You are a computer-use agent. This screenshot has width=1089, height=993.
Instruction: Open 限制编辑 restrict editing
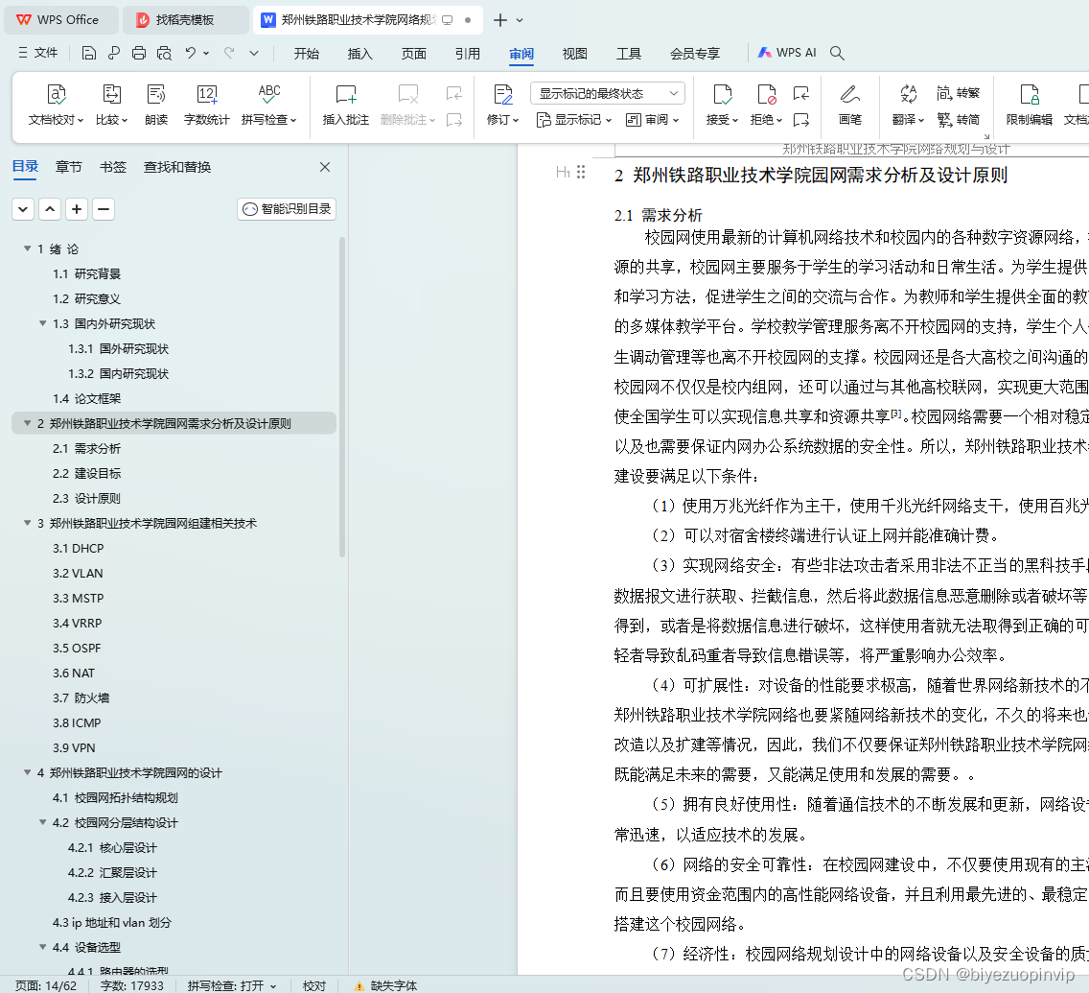click(x=1030, y=105)
